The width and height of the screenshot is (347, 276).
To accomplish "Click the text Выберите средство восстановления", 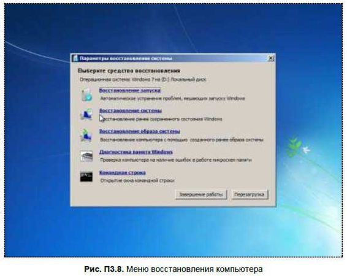I will pyautogui.click(x=129, y=71).
